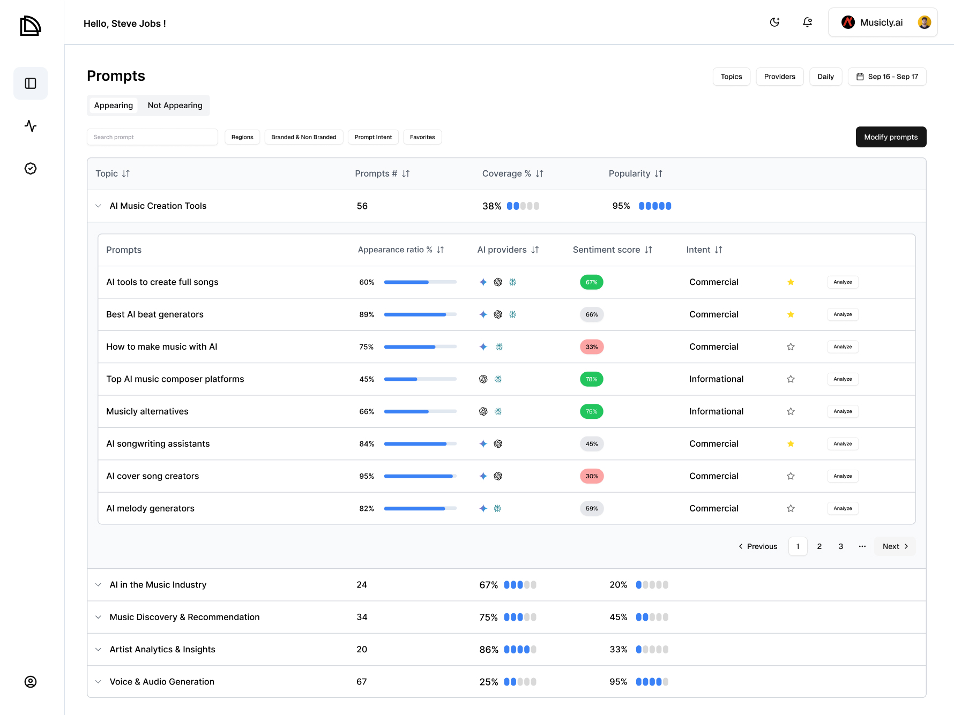Favorite the 'How to make music with AI' prompt
This screenshot has height=715, width=954.
[791, 347]
